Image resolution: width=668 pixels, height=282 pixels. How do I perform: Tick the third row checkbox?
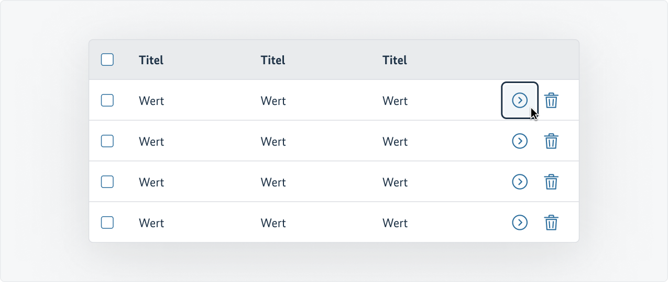pos(107,182)
